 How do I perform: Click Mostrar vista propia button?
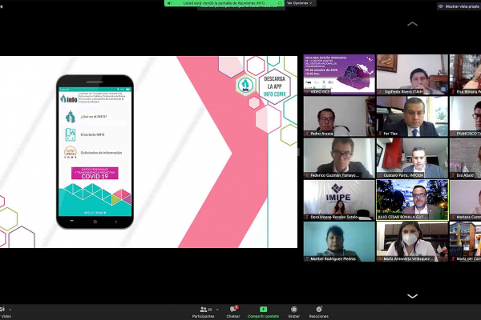459,6
